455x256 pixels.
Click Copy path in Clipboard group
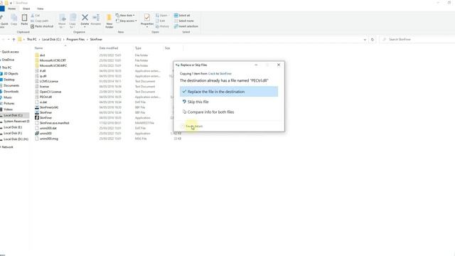pos(40,21)
